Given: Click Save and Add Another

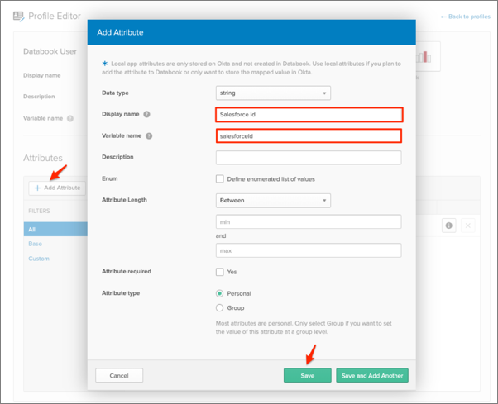Looking at the screenshot, I should [x=371, y=376].
